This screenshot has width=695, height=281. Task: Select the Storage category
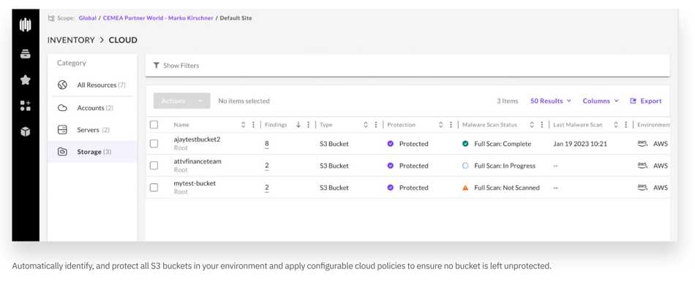click(x=92, y=152)
